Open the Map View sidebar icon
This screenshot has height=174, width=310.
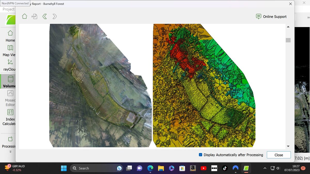(x=10, y=48)
